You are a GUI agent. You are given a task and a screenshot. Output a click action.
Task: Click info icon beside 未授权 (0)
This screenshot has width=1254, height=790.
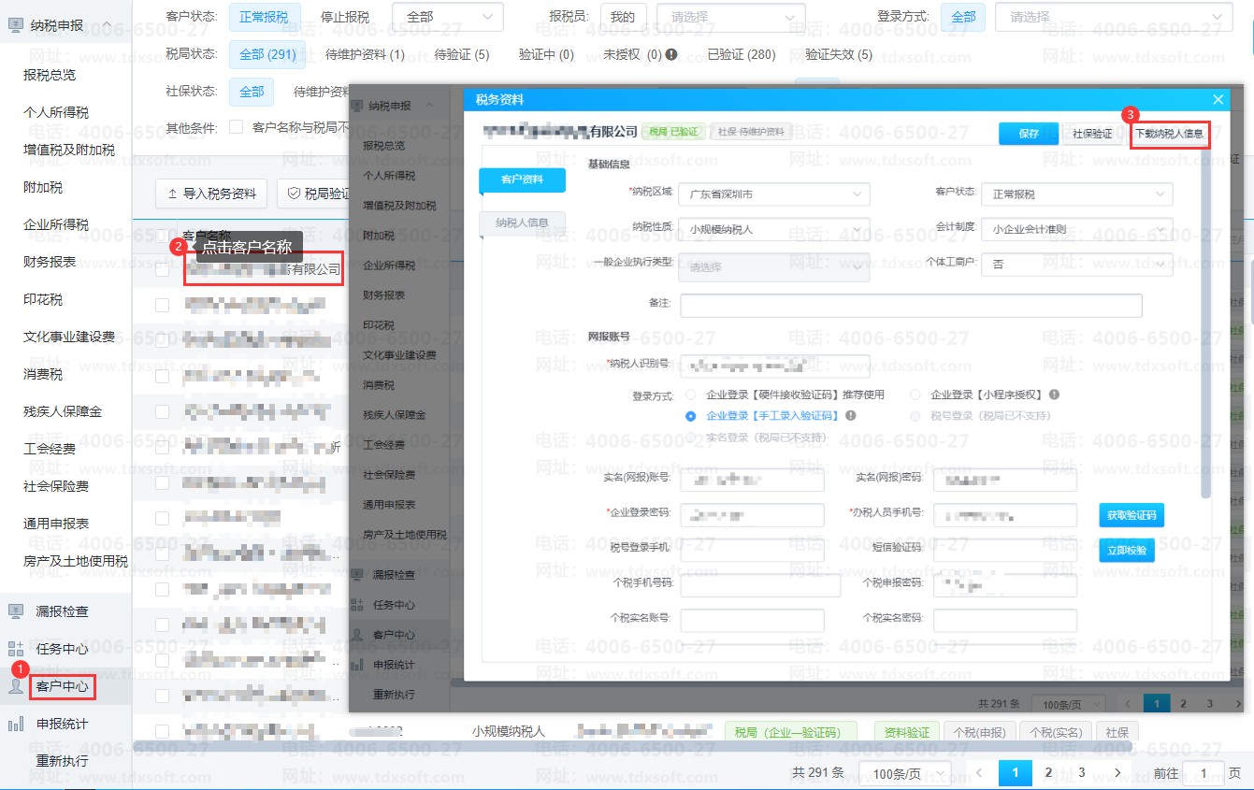coord(670,54)
